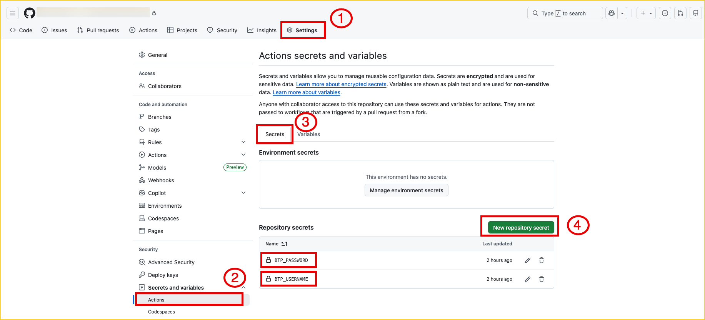The width and height of the screenshot is (705, 320).
Task: Click Manage environment secrets button
Action: point(407,190)
